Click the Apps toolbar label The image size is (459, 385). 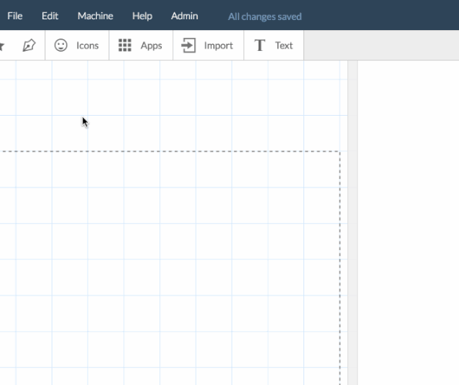pyautogui.click(x=151, y=46)
